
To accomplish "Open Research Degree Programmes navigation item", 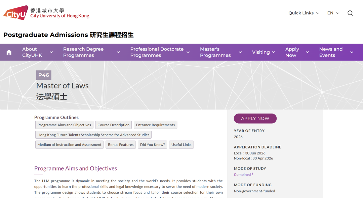I will tap(83, 52).
